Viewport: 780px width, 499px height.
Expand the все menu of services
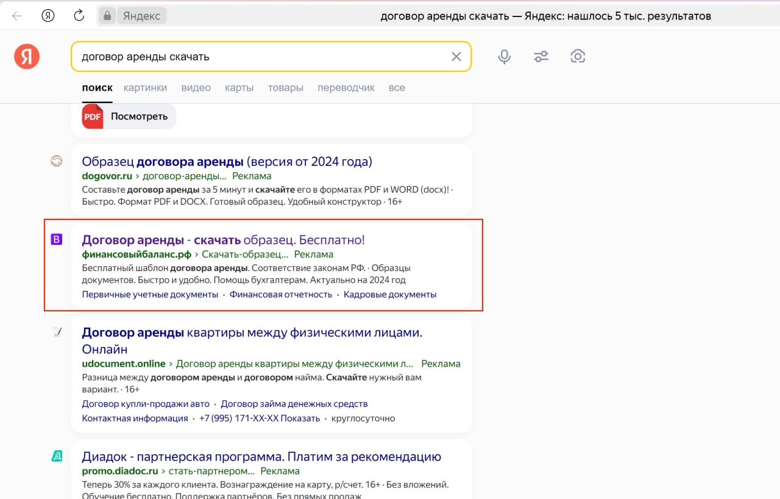pos(397,88)
